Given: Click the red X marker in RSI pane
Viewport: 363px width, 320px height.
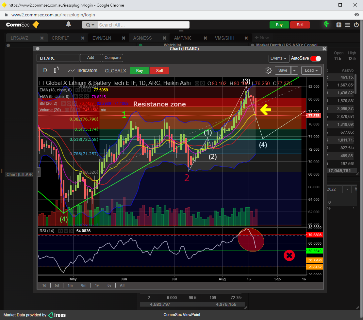Looking at the screenshot, I should point(289,255).
